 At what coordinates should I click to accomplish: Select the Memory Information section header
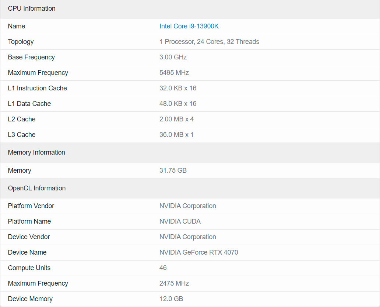pos(190,152)
